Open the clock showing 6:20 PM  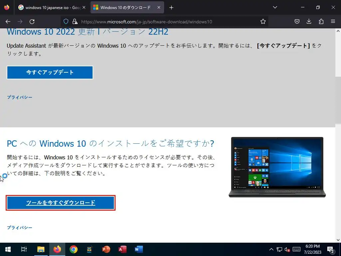[x=312, y=249]
